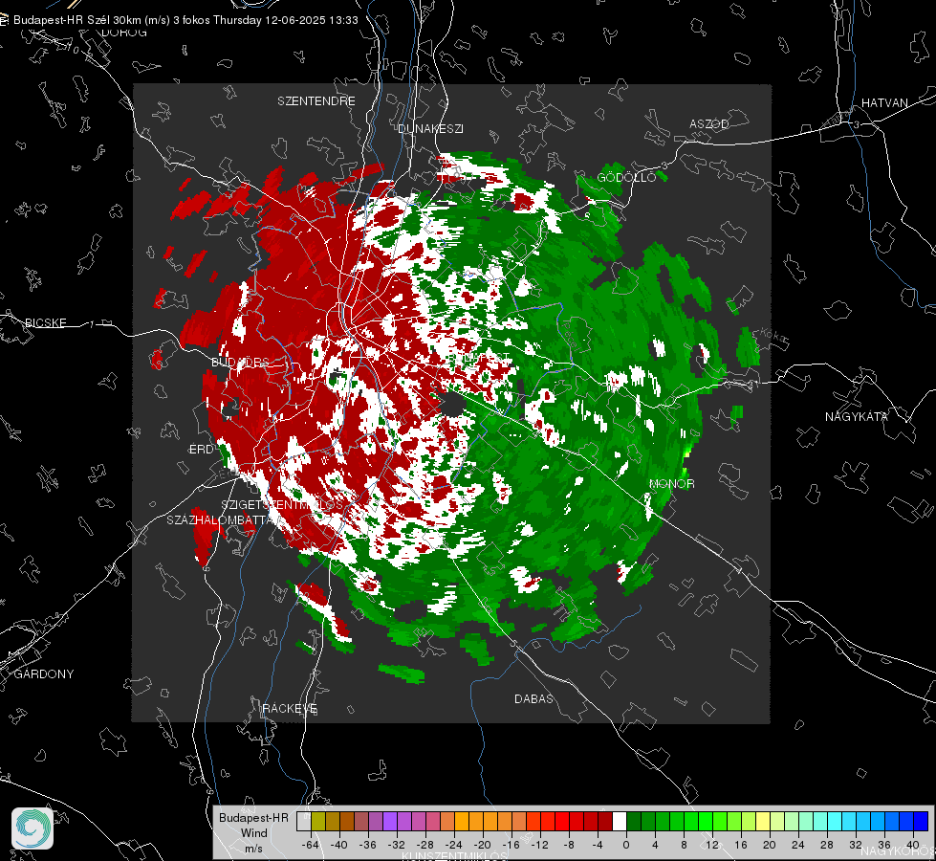Click the -12 legend value
This screenshot has width=936, height=861.
pyautogui.click(x=539, y=845)
